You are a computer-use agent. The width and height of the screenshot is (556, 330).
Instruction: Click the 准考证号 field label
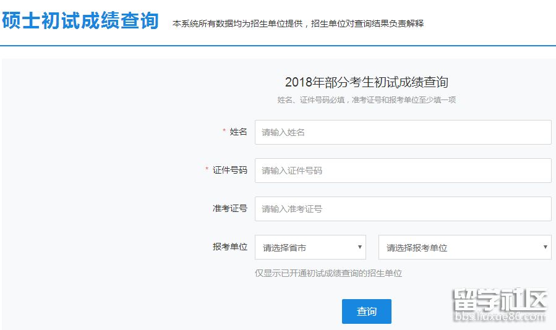click(229, 208)
